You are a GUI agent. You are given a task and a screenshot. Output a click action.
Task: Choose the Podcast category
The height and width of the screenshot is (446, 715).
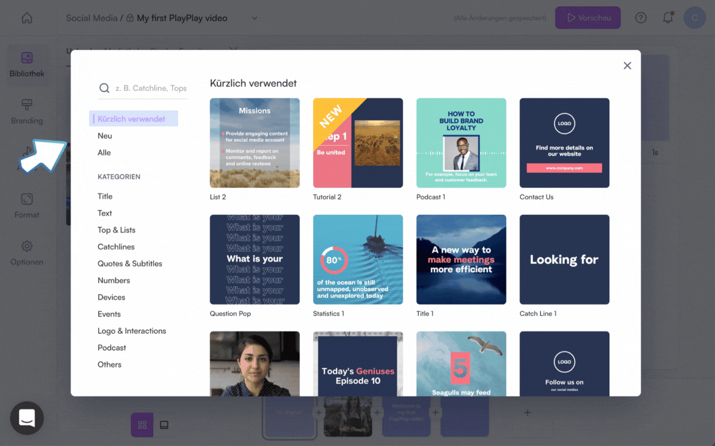point(111,348)
